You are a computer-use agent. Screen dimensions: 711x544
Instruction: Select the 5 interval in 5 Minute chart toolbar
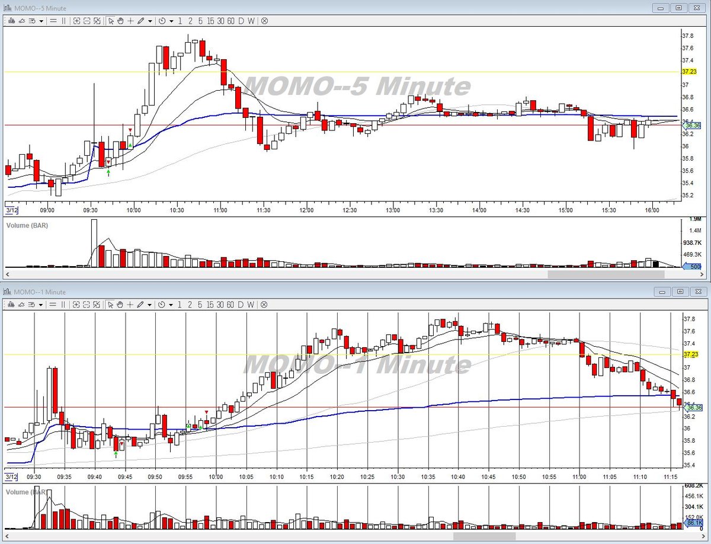[200, 21]
